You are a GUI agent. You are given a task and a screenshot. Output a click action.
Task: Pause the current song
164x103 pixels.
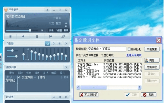point(37,36)
